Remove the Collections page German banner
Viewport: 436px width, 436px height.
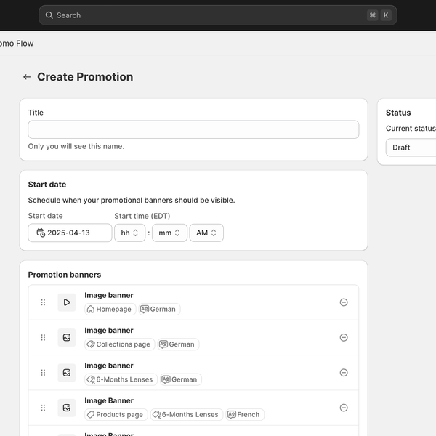click(344, 337)
